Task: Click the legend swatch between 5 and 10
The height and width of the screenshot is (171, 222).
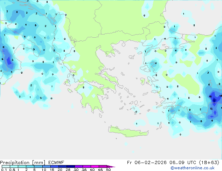Action: [x=39, y=166]
